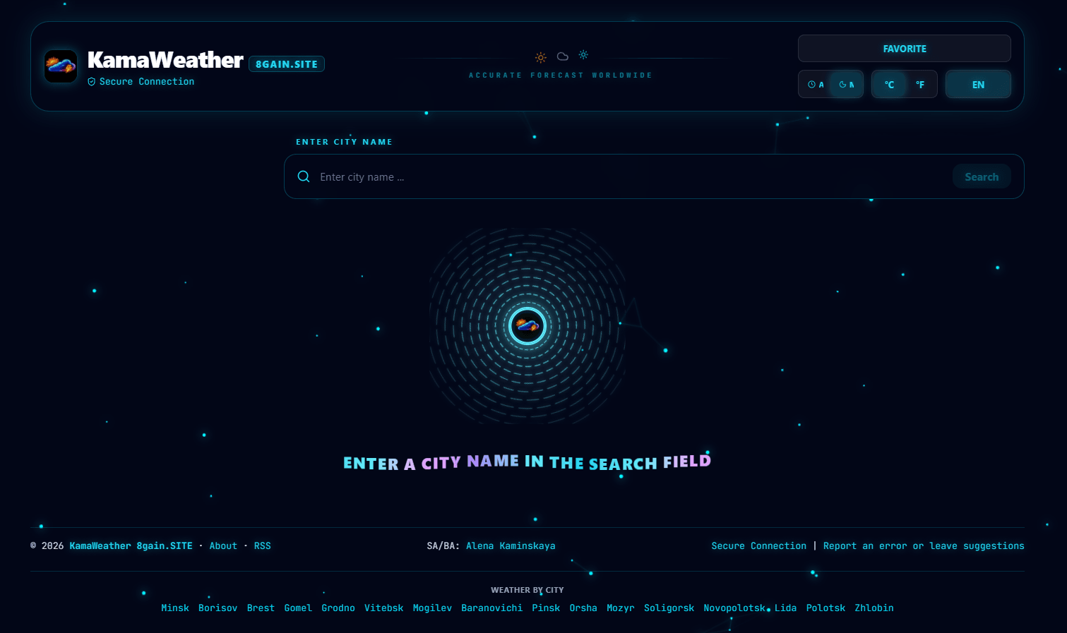
Task: Click the orange sun icon in header
Action: [541, 58]
